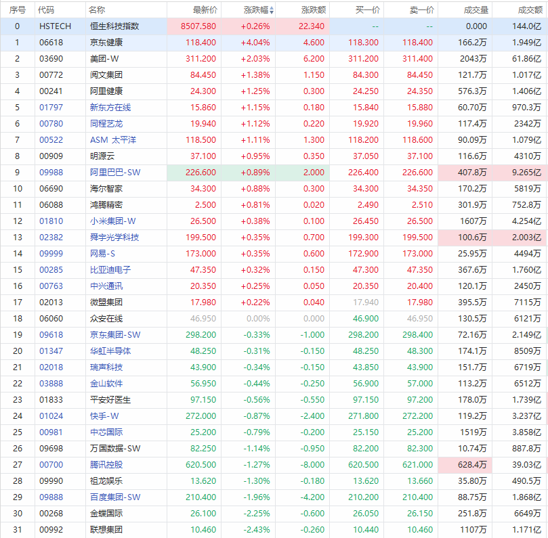Open stock 联想集团

(x=106, y=530)
